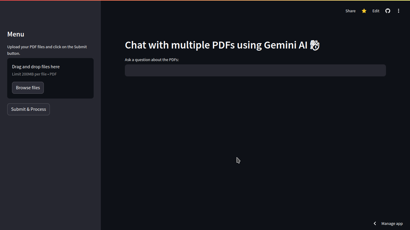Star this app as favorite
This screenshot has height=230, width=410.
[364, 11]
